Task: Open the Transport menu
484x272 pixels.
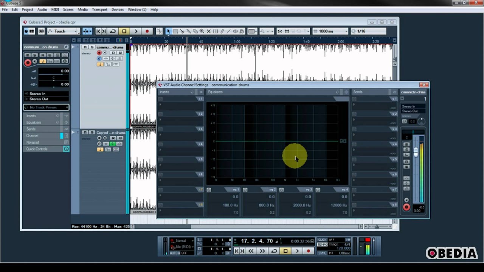Action: (x=99, y=9)
